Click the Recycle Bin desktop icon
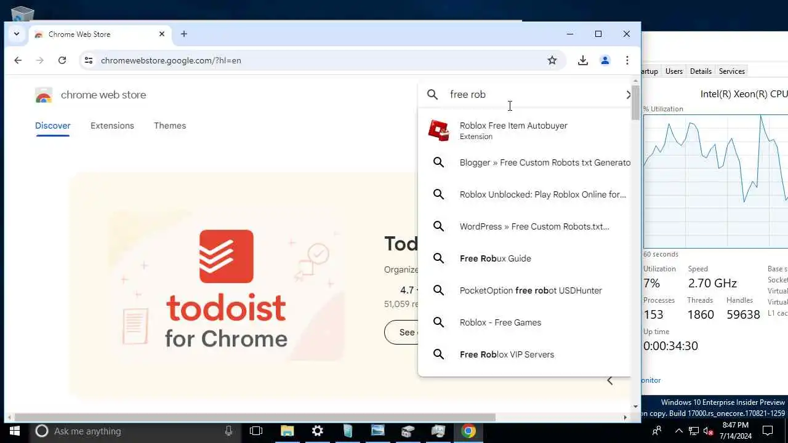788x443 pixels. (x=23, y=14)
